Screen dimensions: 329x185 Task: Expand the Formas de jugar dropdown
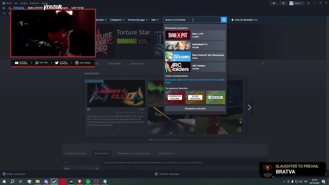pyautogui.click(x=138, y=20)
